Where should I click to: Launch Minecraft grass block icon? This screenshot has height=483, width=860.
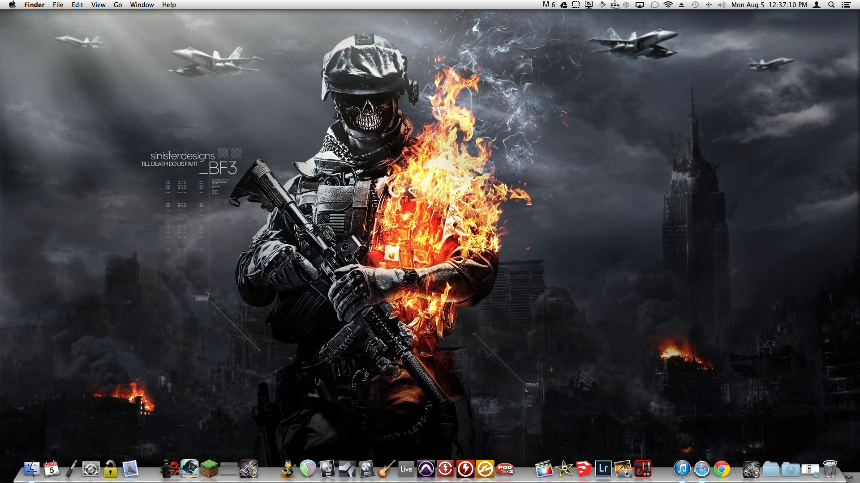coord(209,469)
